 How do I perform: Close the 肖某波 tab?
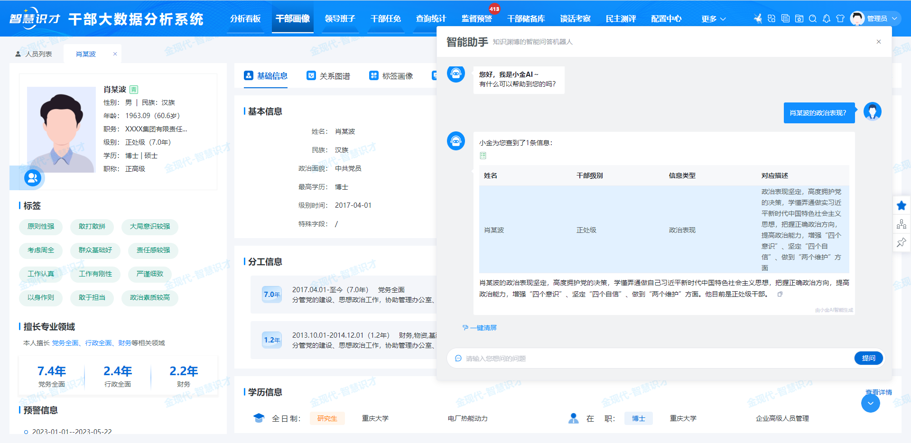[114, 54]
